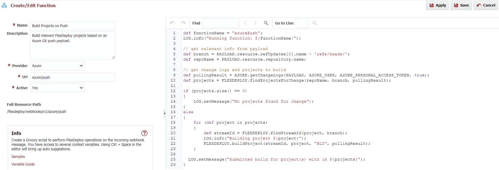Click comment '// get change logs and projects to build'
Screen dimensions: 499x170
click(234, 70)
